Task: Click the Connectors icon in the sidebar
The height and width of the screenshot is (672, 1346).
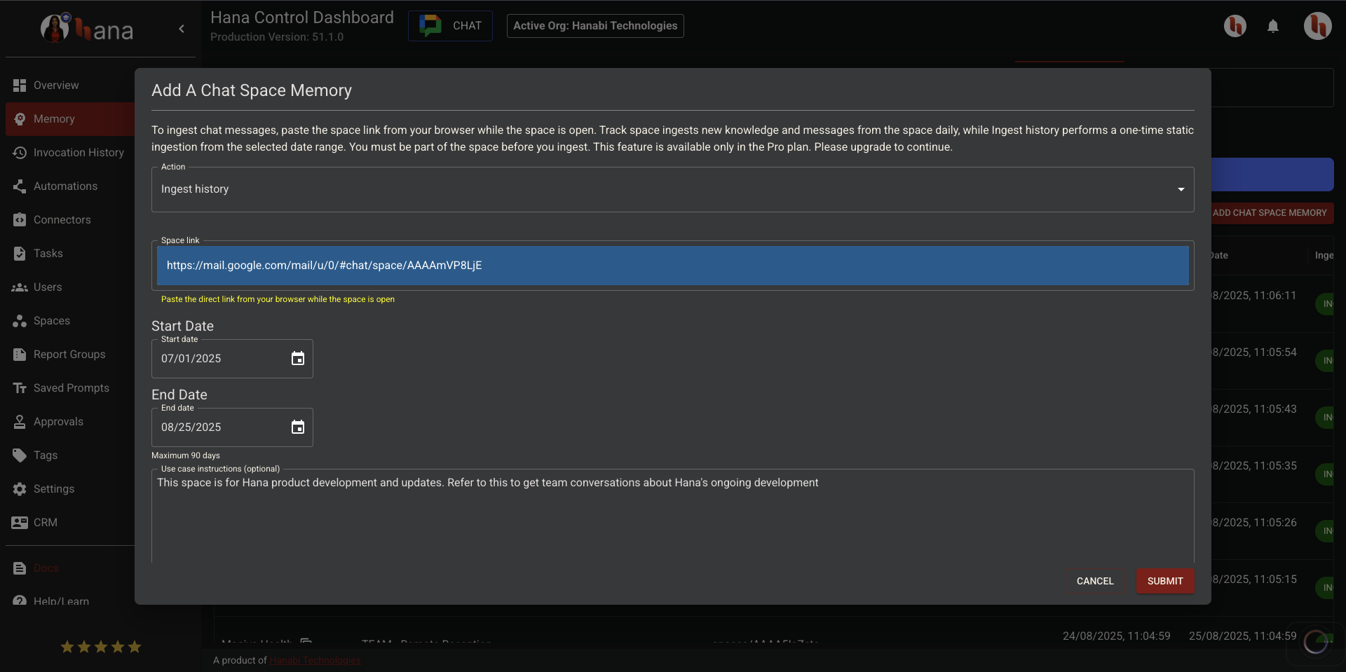Action: click(20, 220)
